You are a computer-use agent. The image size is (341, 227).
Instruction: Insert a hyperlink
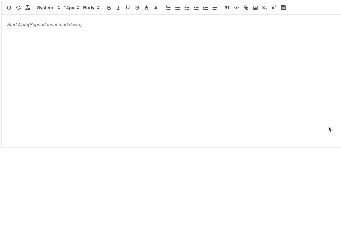(x=246, y=8)
